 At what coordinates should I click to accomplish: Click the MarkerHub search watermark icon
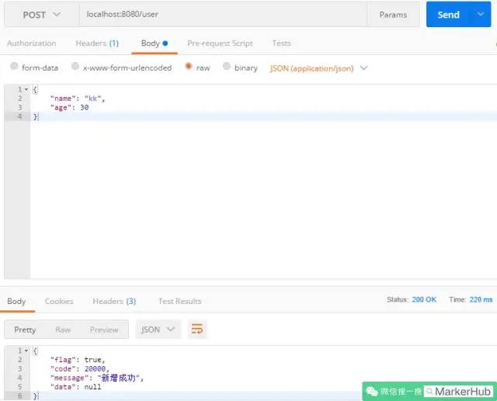coord(429,392)
